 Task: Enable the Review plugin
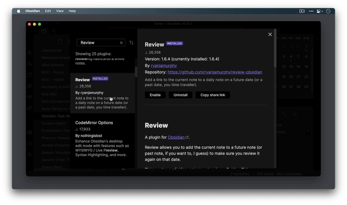coord(155,95)
